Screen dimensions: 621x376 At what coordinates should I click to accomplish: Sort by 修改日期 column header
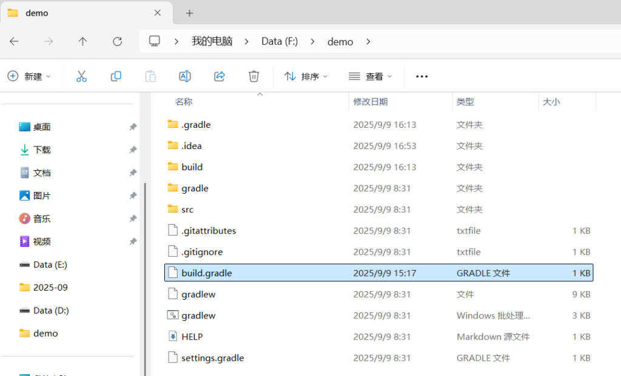(x=371, y=102)
